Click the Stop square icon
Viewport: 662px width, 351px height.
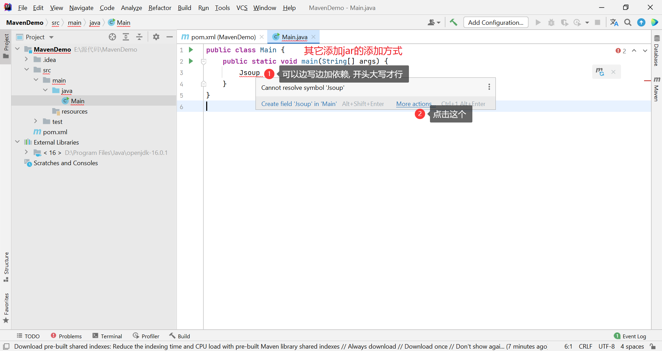pos(598,22)
